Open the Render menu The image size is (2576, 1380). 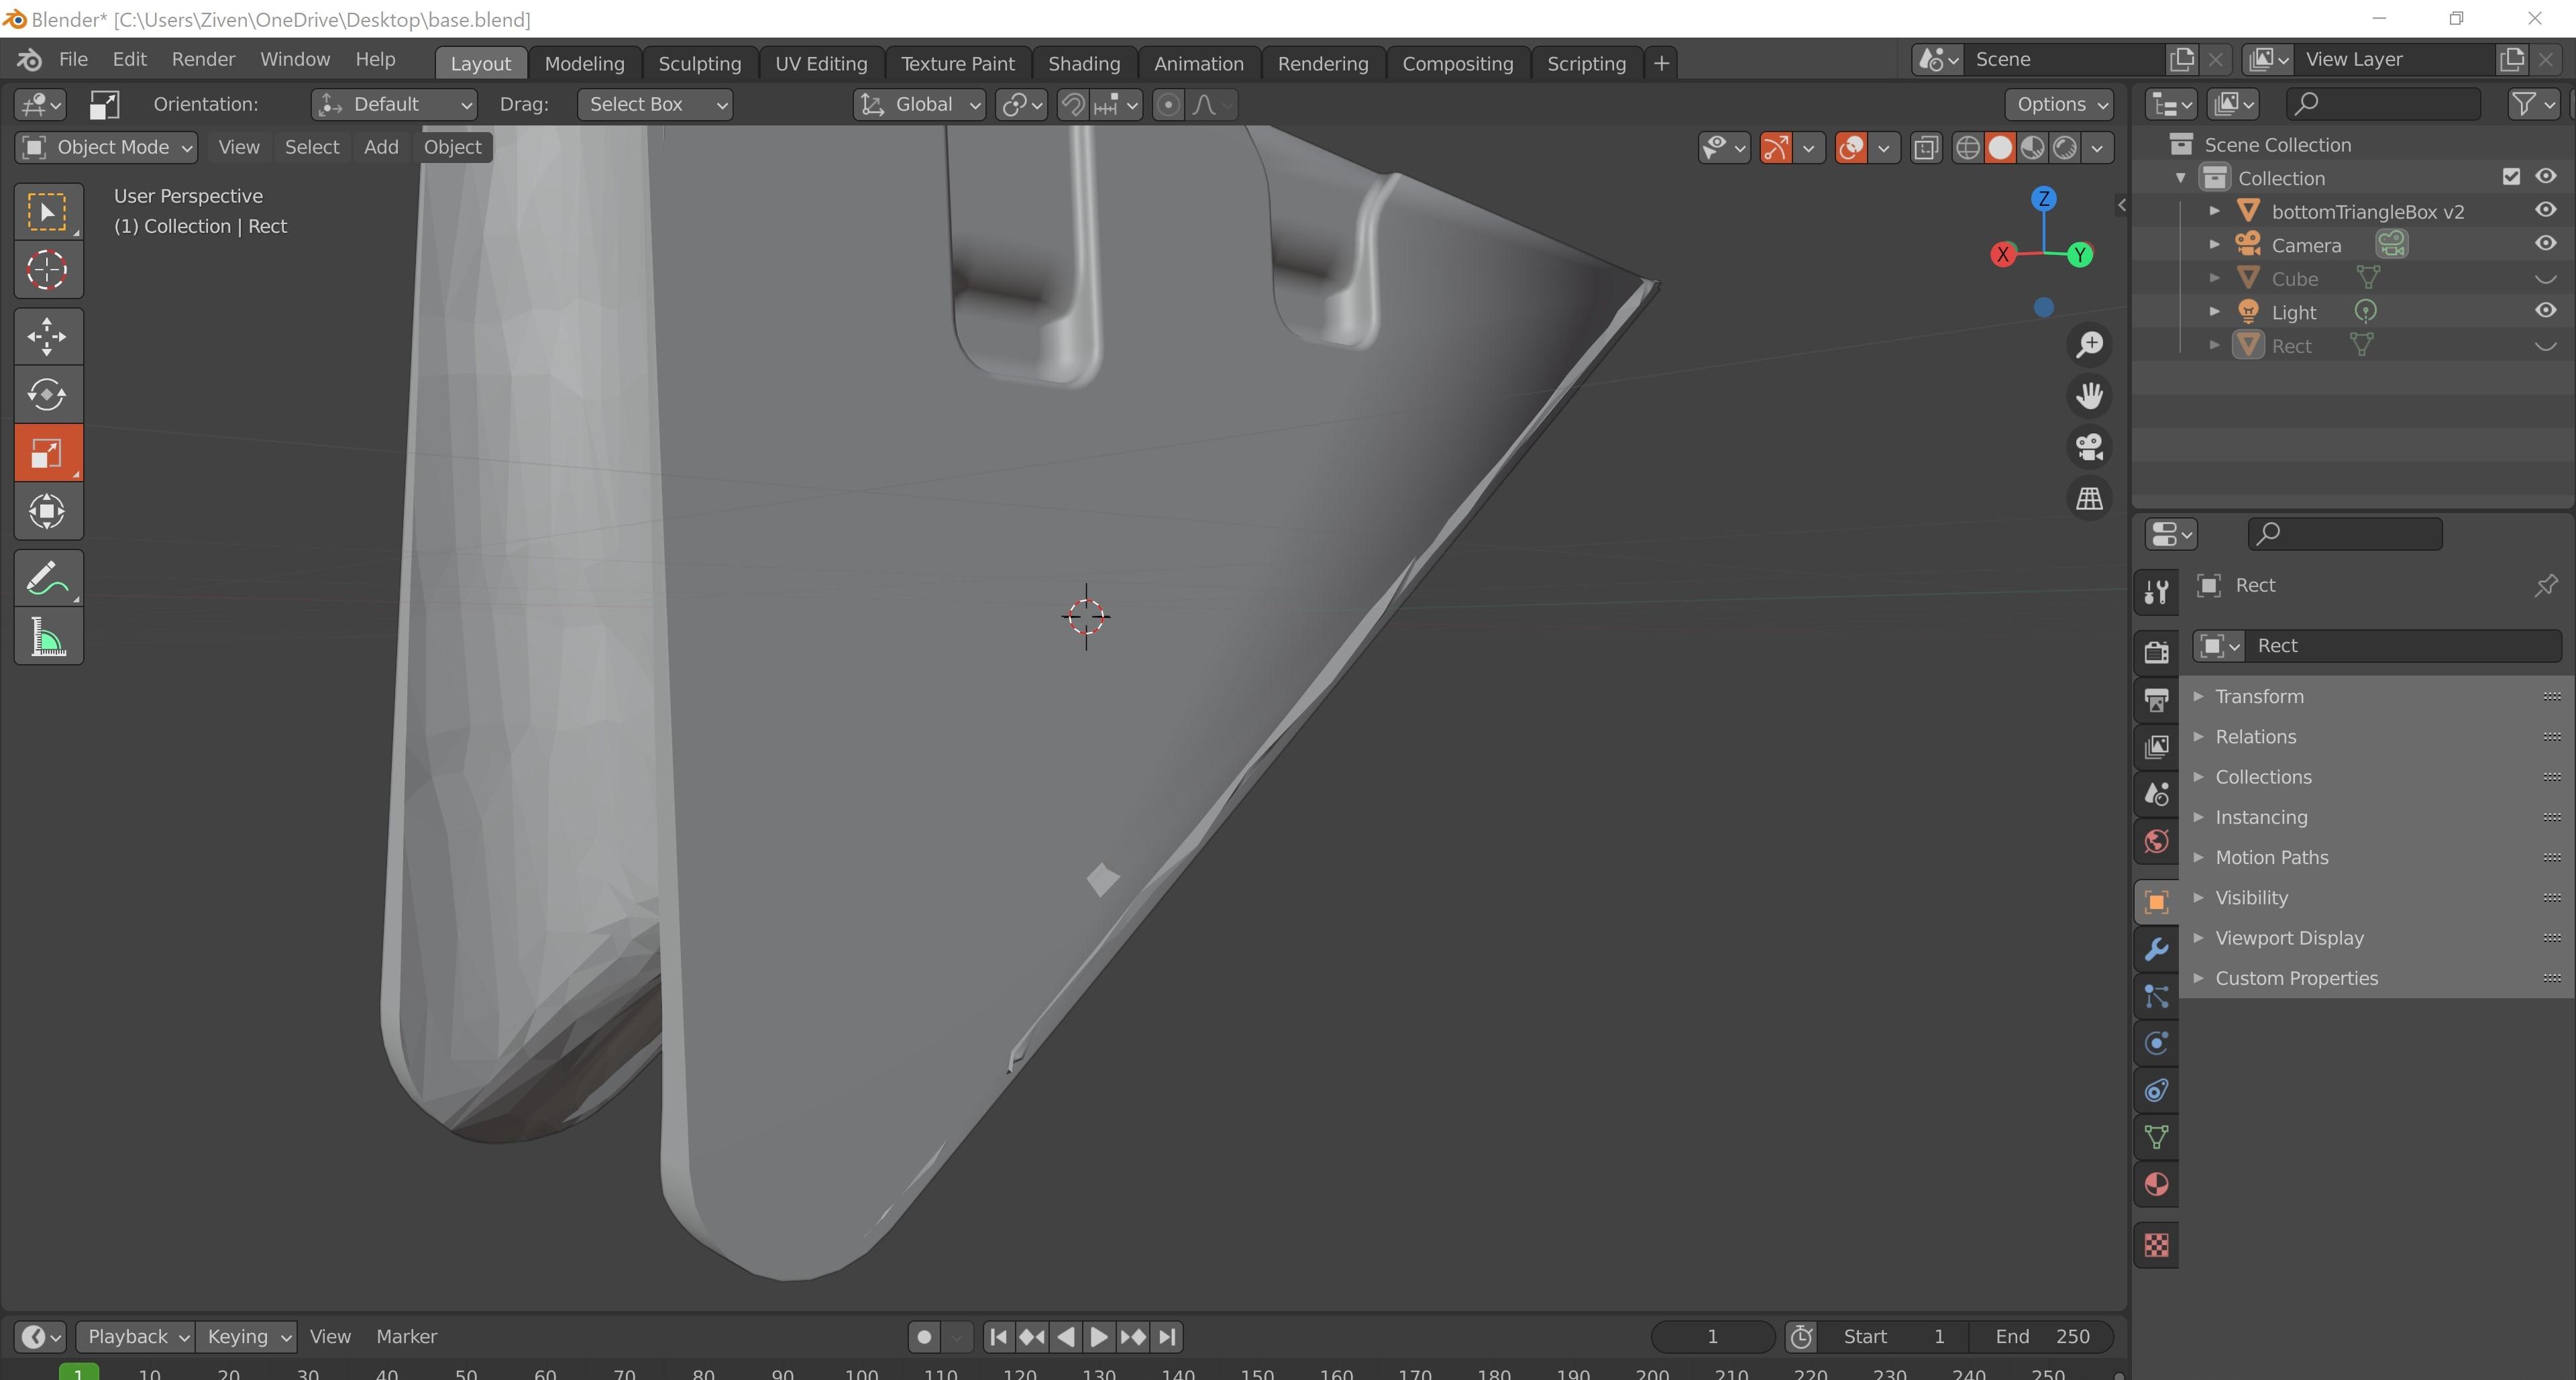203,59
